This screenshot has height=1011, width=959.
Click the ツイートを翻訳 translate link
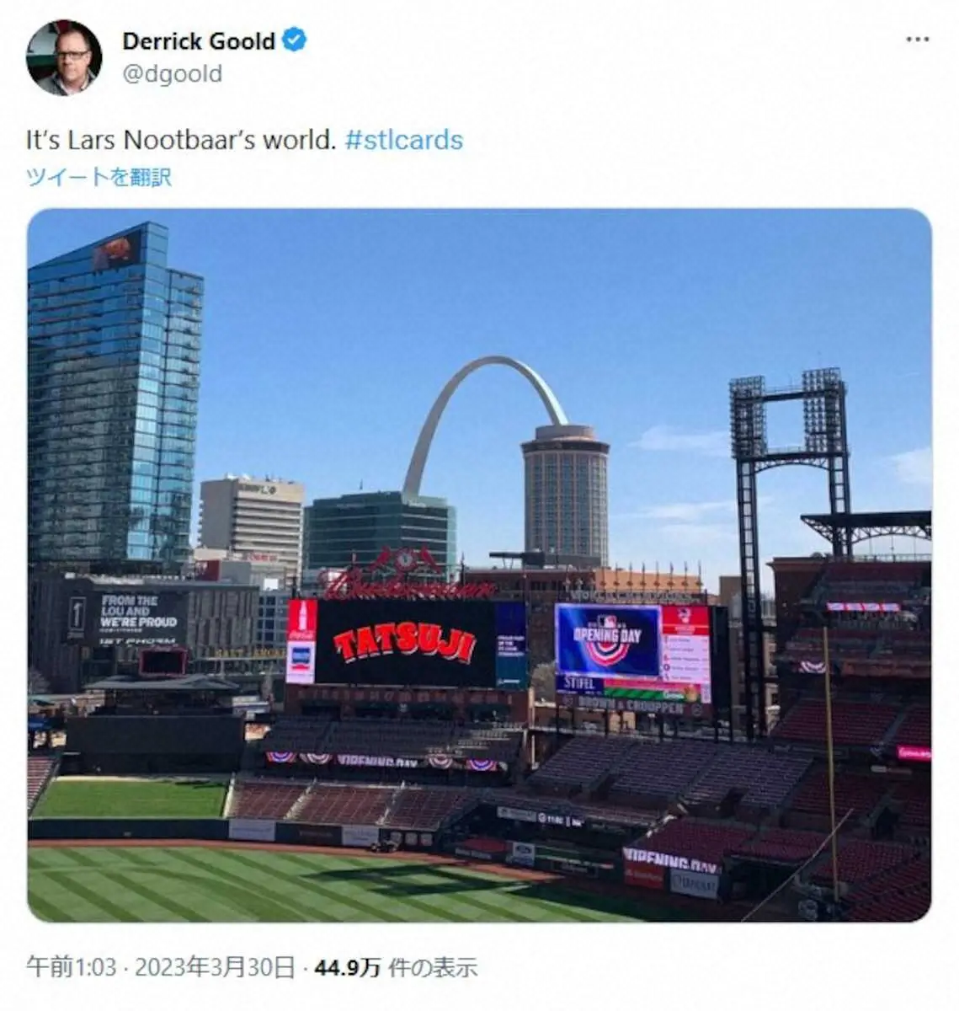coord(99,177)
